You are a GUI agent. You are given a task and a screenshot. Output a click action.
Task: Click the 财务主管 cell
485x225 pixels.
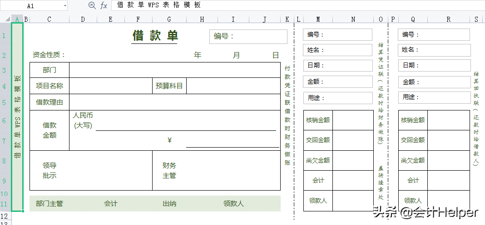pos(169,170)
